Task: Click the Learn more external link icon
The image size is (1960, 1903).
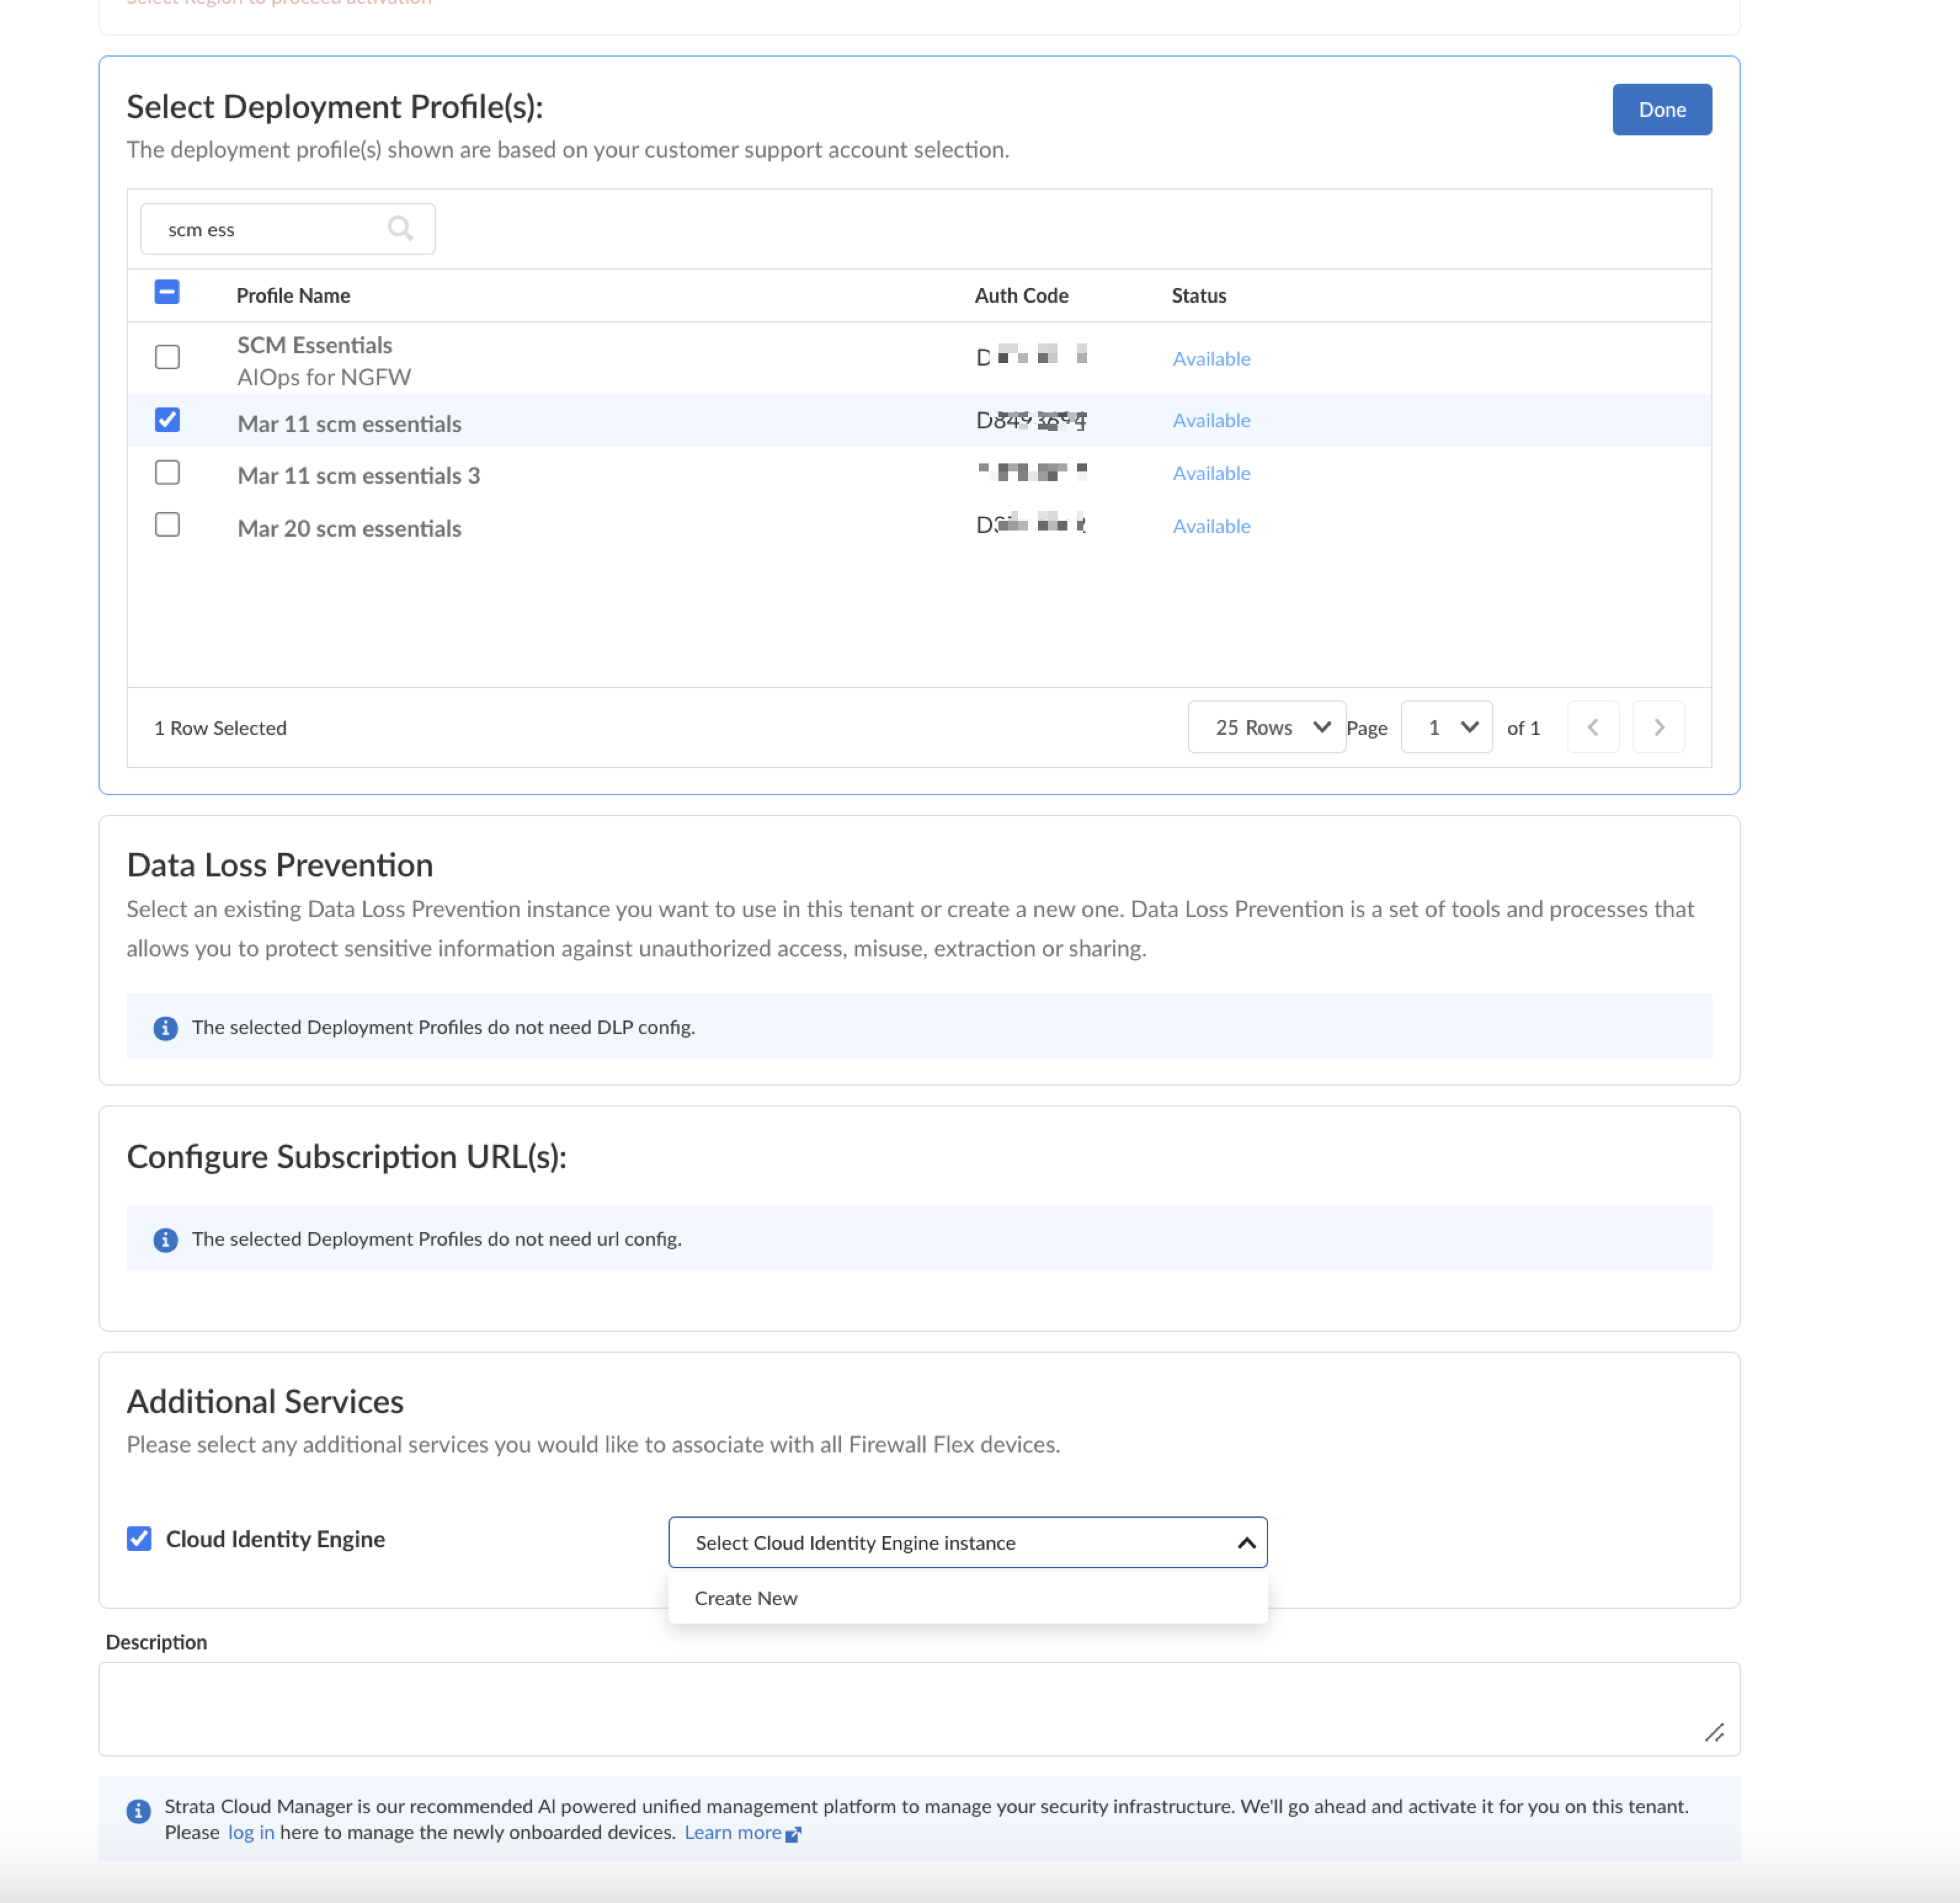Action: [x=793, y=1834]
